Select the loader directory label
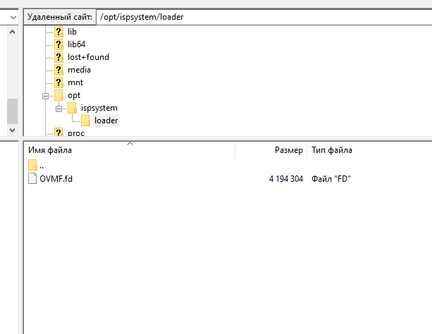The width and height of the screenshot is (432, 334). [106, 120]
